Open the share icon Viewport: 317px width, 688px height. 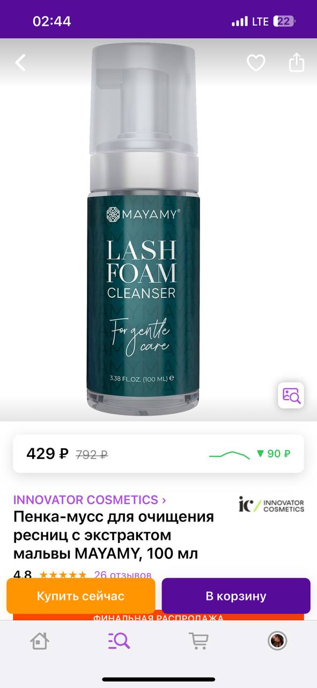(297, 63)
